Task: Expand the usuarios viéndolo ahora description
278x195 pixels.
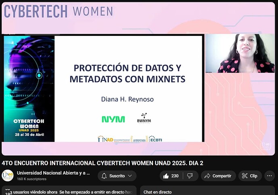Action: [x=69, y=191]
